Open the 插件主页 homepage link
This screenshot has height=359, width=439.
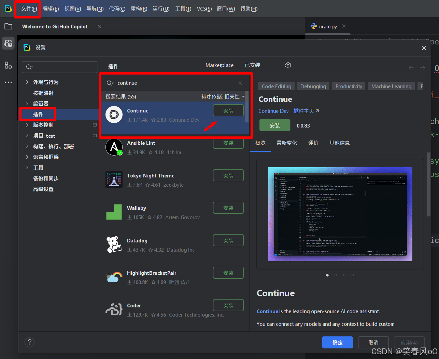pyautogui.click(x=306, y=111)
